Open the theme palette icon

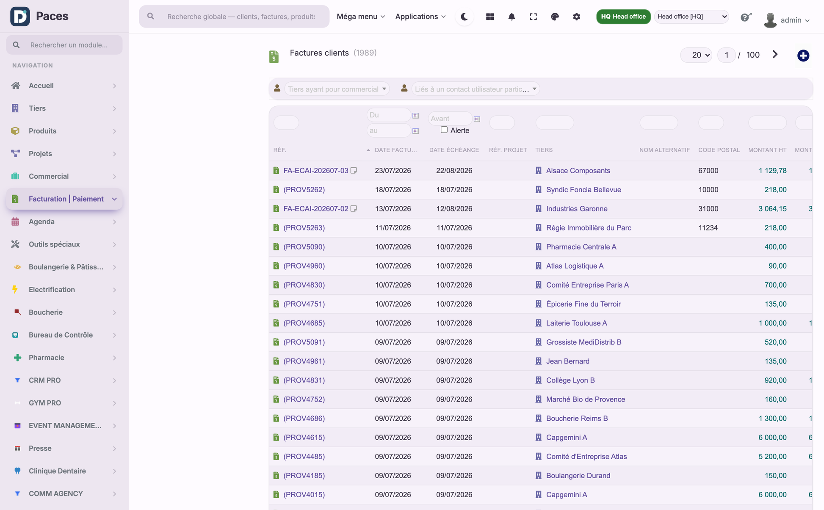pos(555,17)
